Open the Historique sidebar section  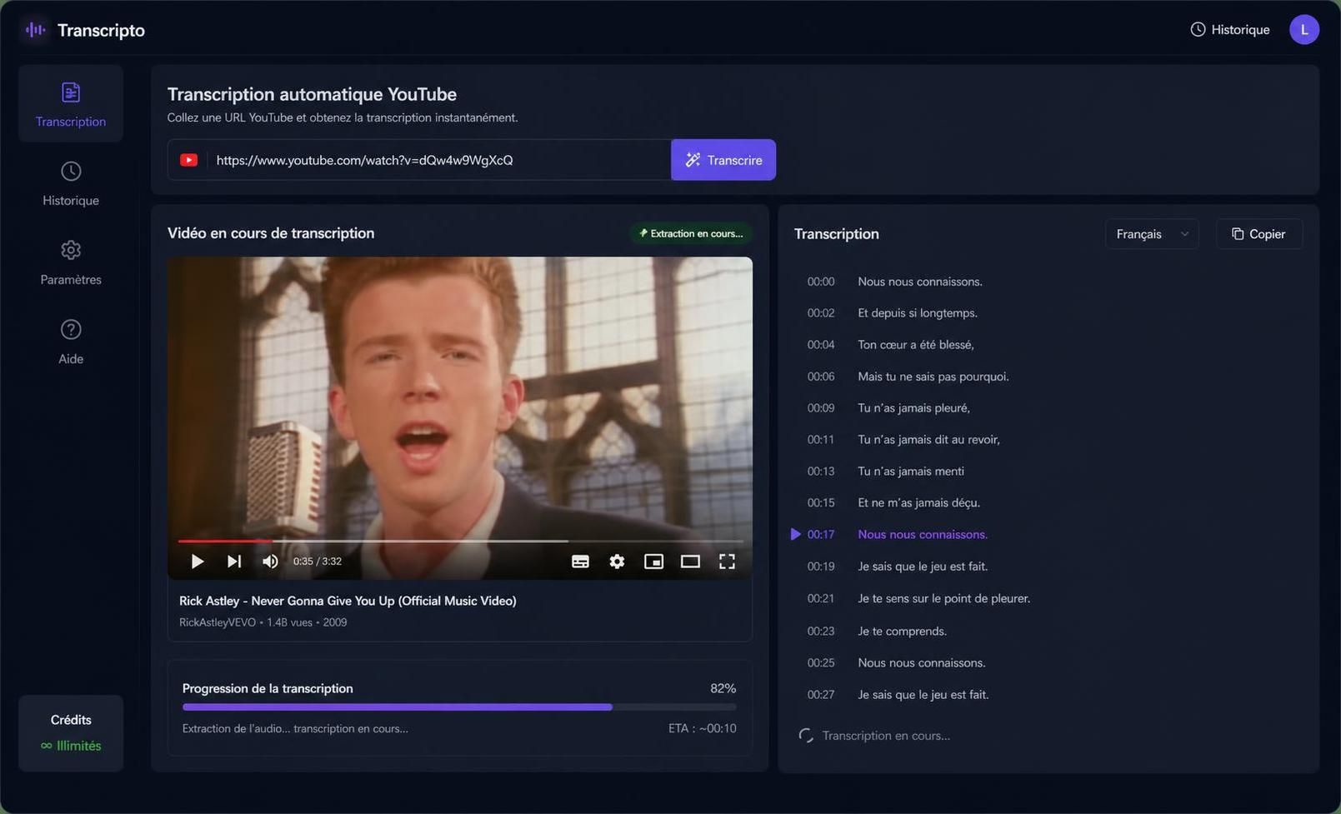tap(71, 183)
